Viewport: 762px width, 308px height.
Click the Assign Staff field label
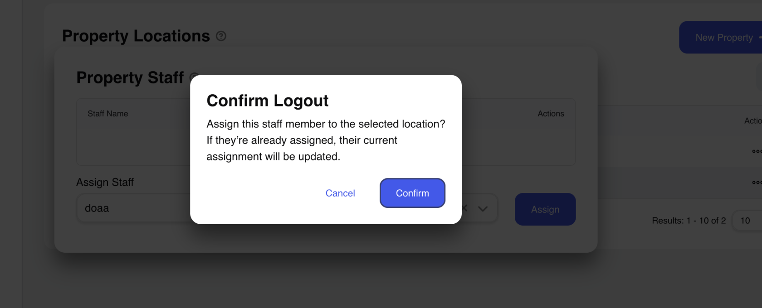coord(105,182)
